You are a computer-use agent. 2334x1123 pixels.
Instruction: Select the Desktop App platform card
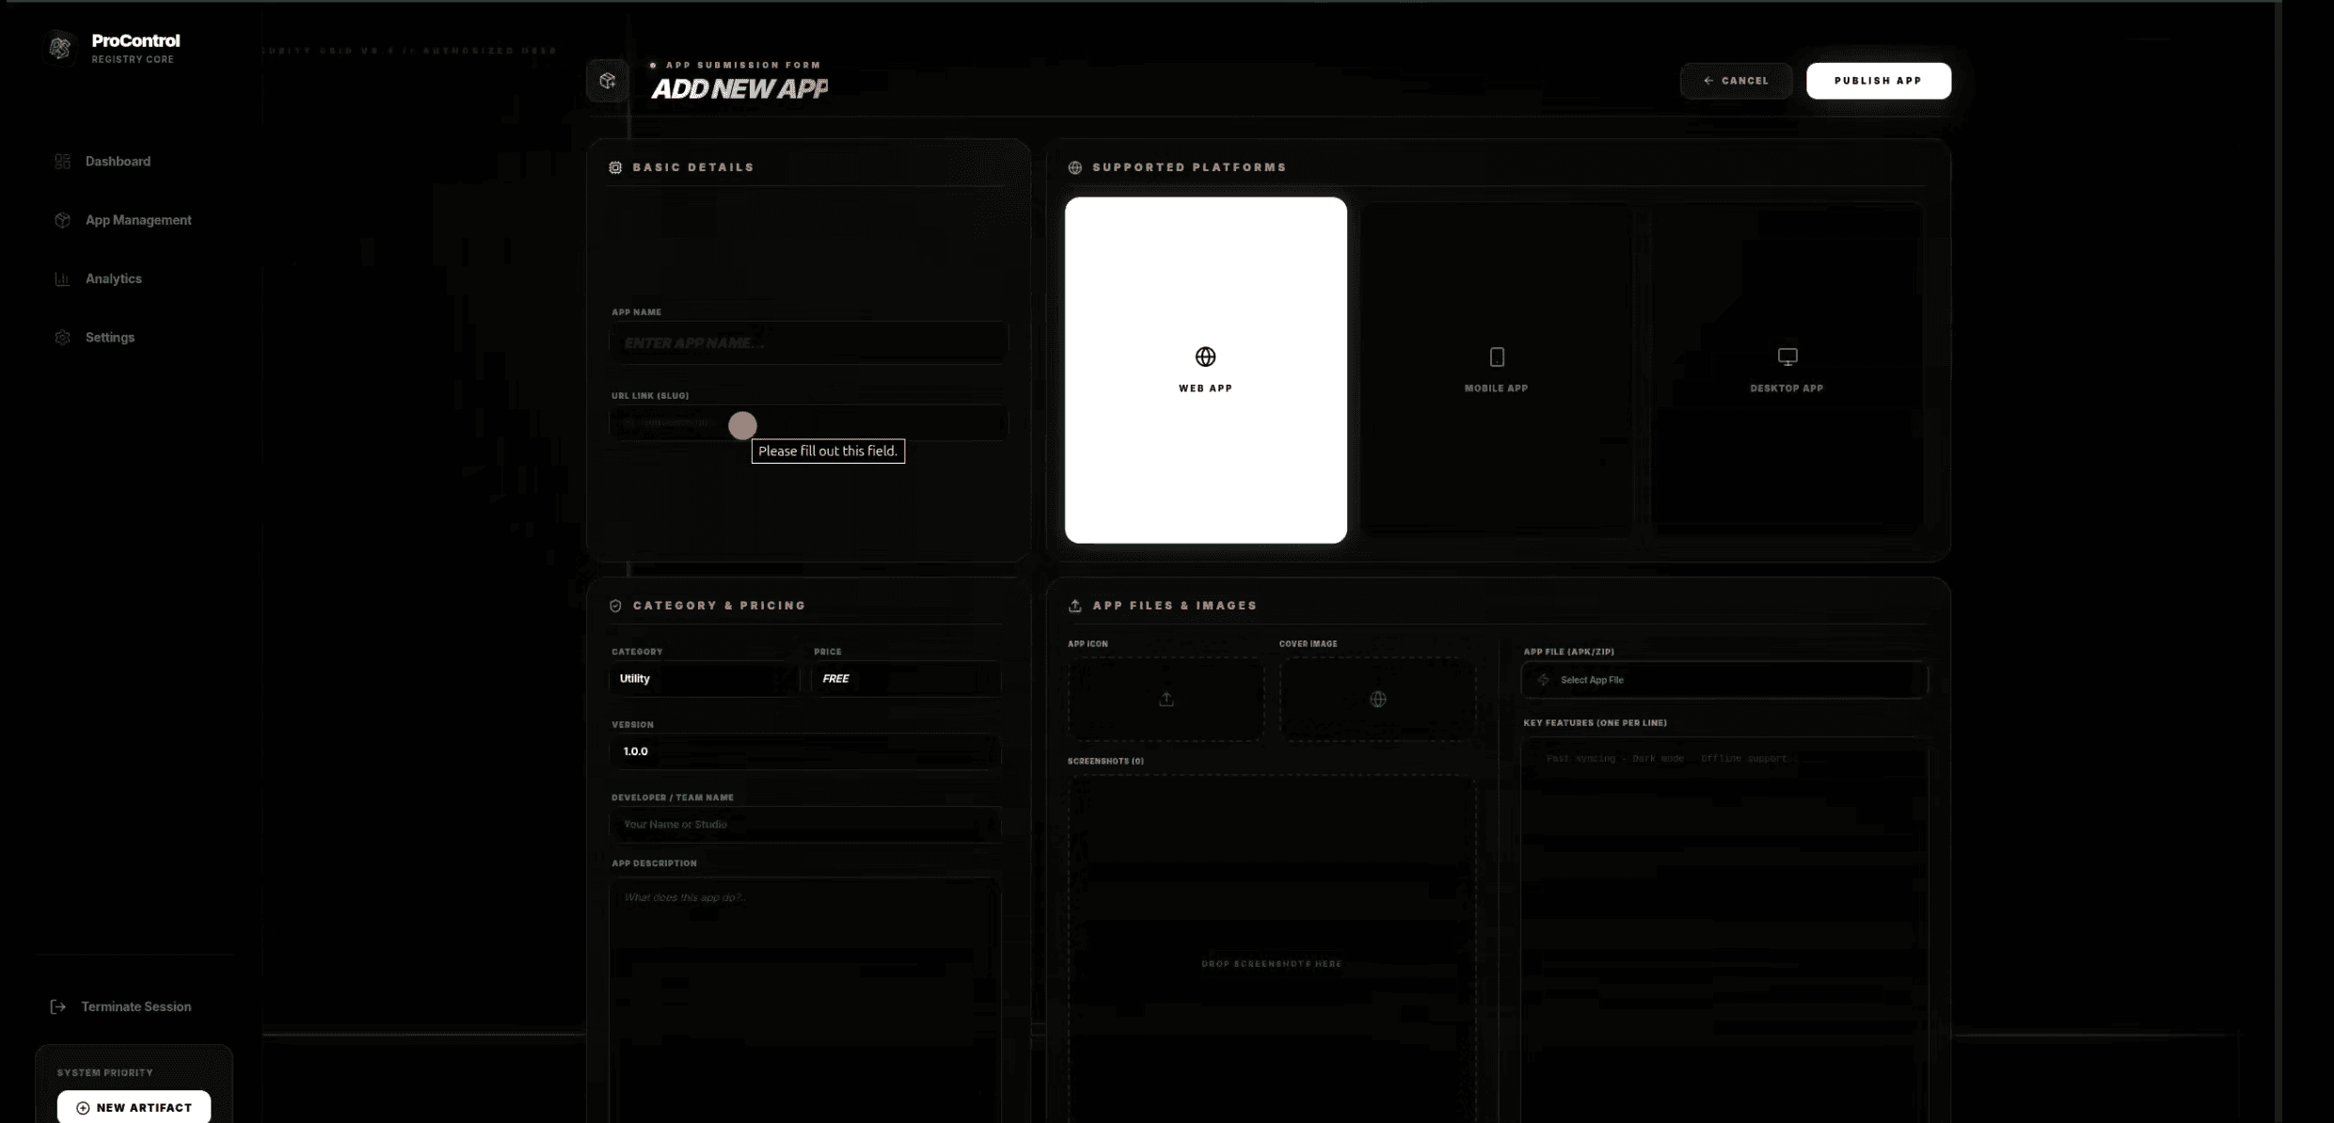(1786, 370)
